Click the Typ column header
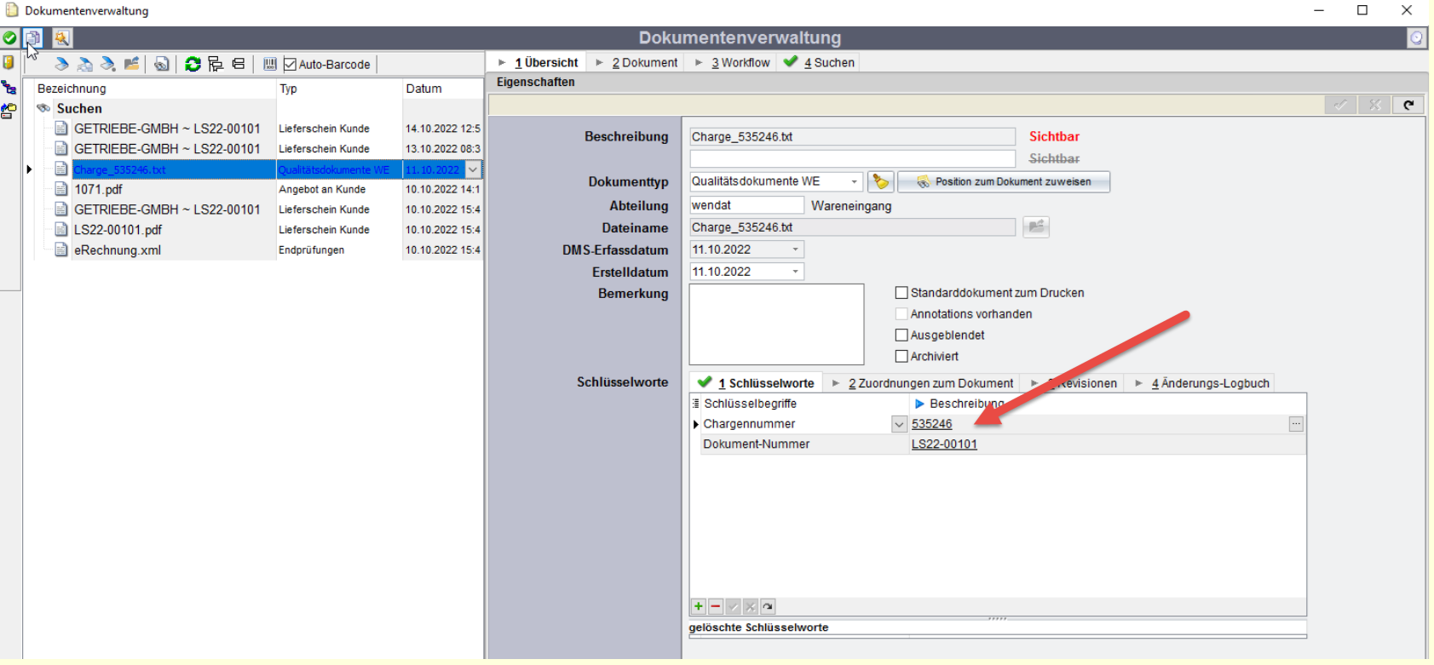The width and height of the screenshot is (1434, 665). [339, 89]
